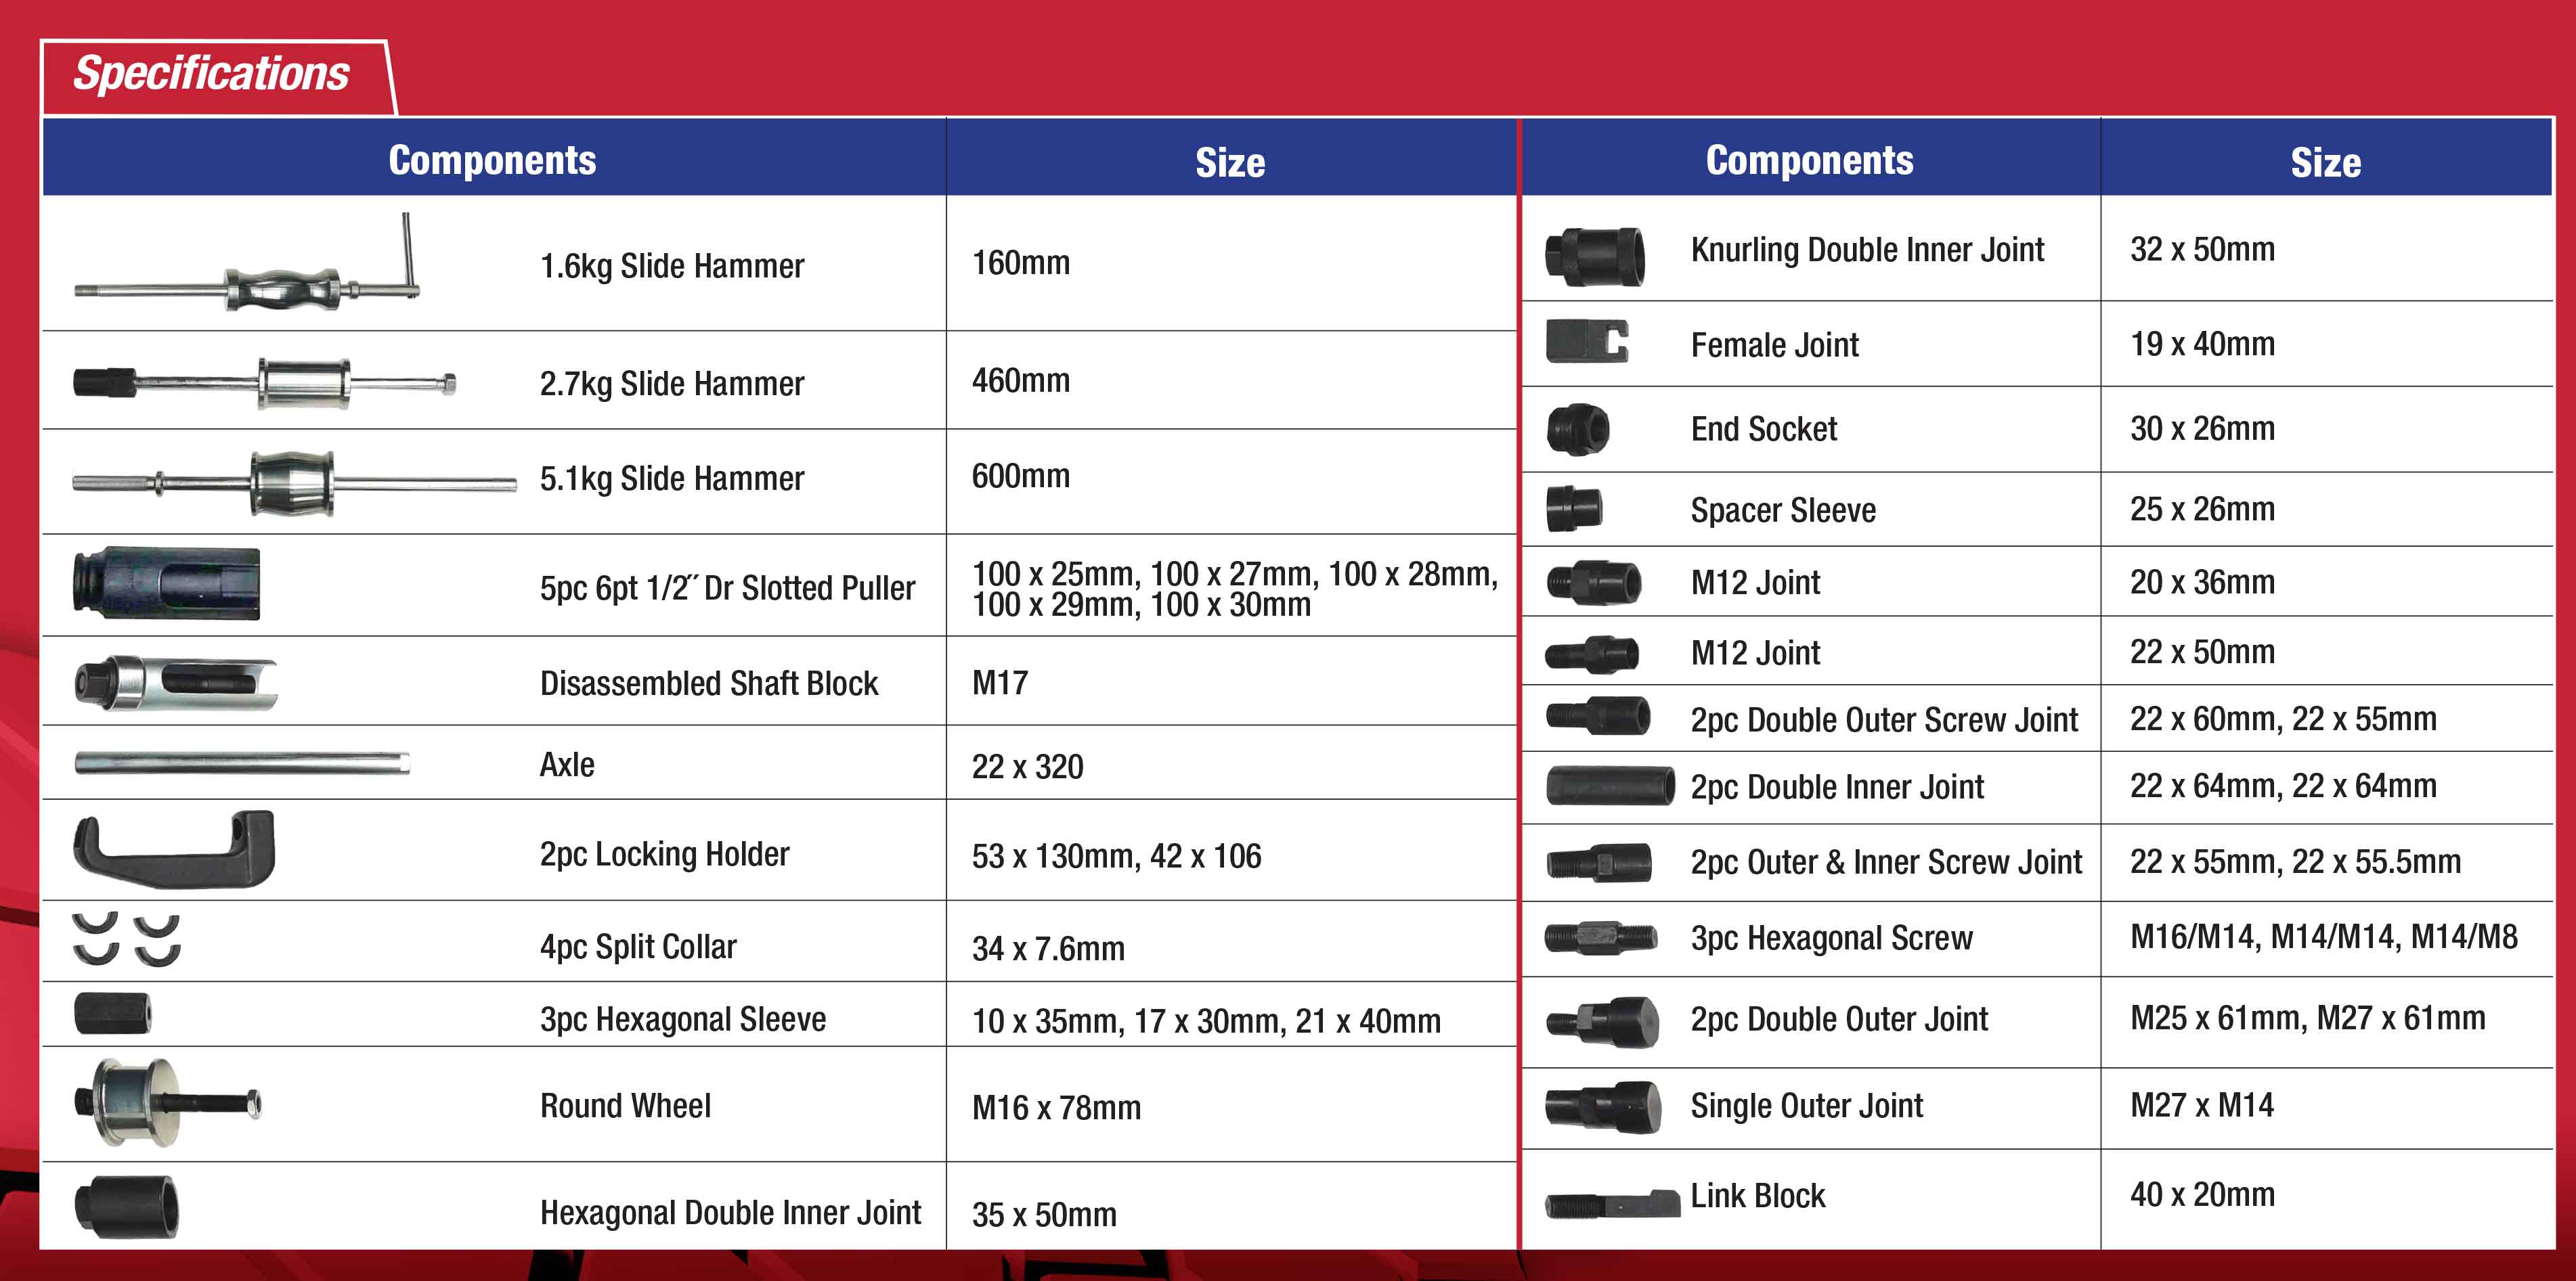Select the 'M17' size value

point(1000,683)
